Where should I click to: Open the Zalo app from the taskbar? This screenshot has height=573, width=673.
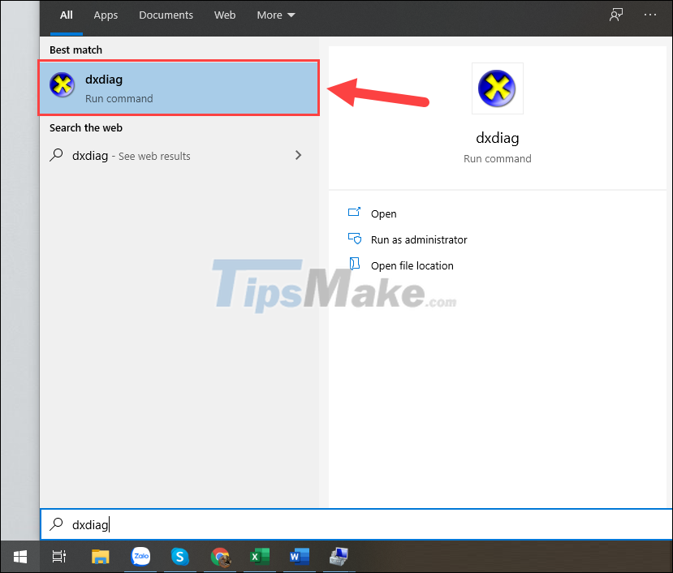point(140,558)
